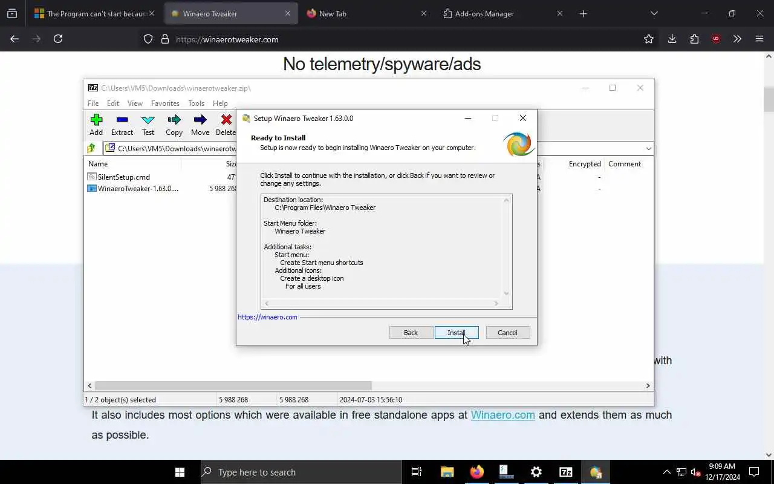Close the Winaero Tweaker browser tab

tap(288, 13)
